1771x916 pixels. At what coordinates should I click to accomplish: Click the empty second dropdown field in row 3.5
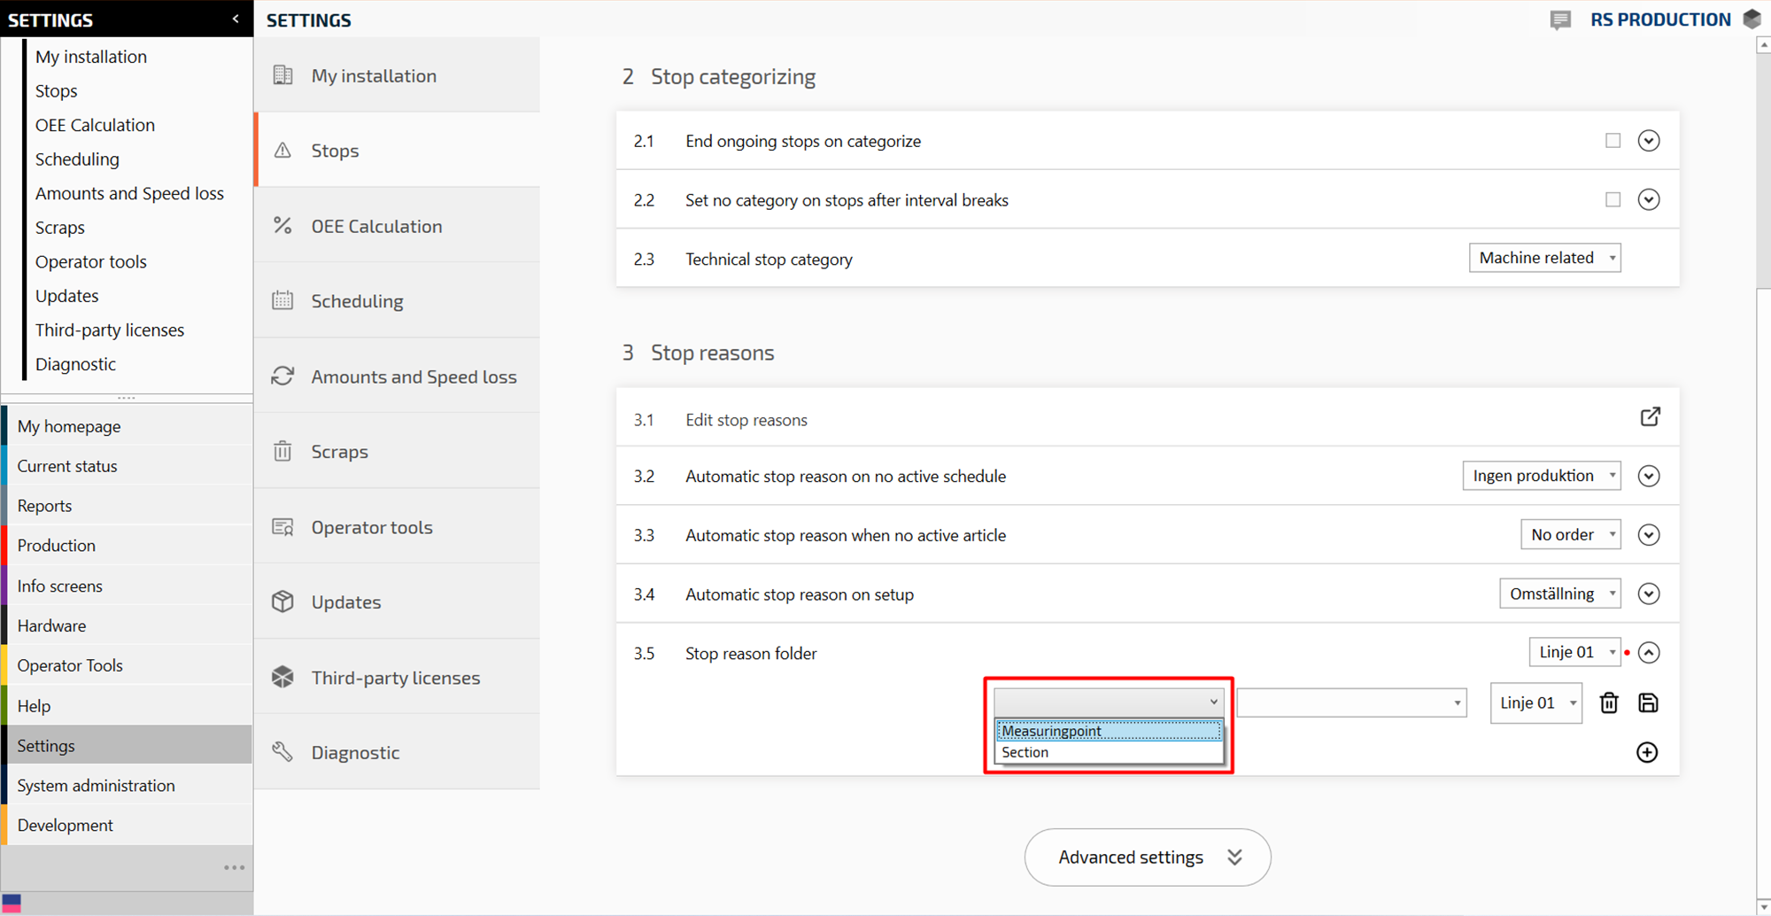pyautogui.click(x=1350, y=703)
